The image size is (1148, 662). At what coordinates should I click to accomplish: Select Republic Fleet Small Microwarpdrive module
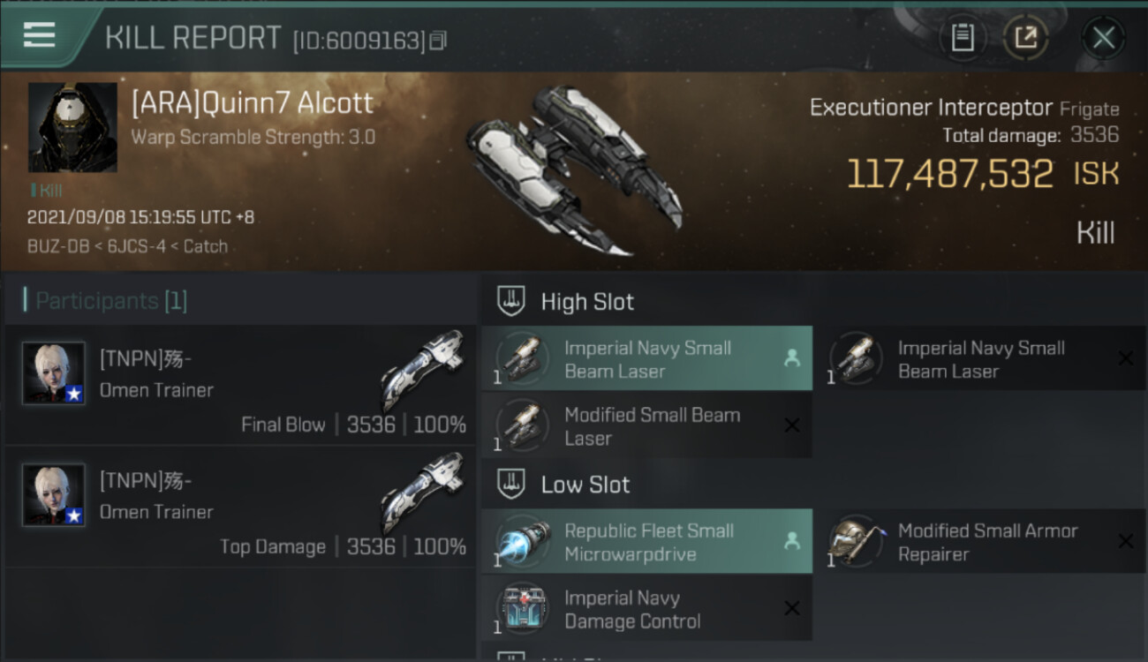point(646,542)
